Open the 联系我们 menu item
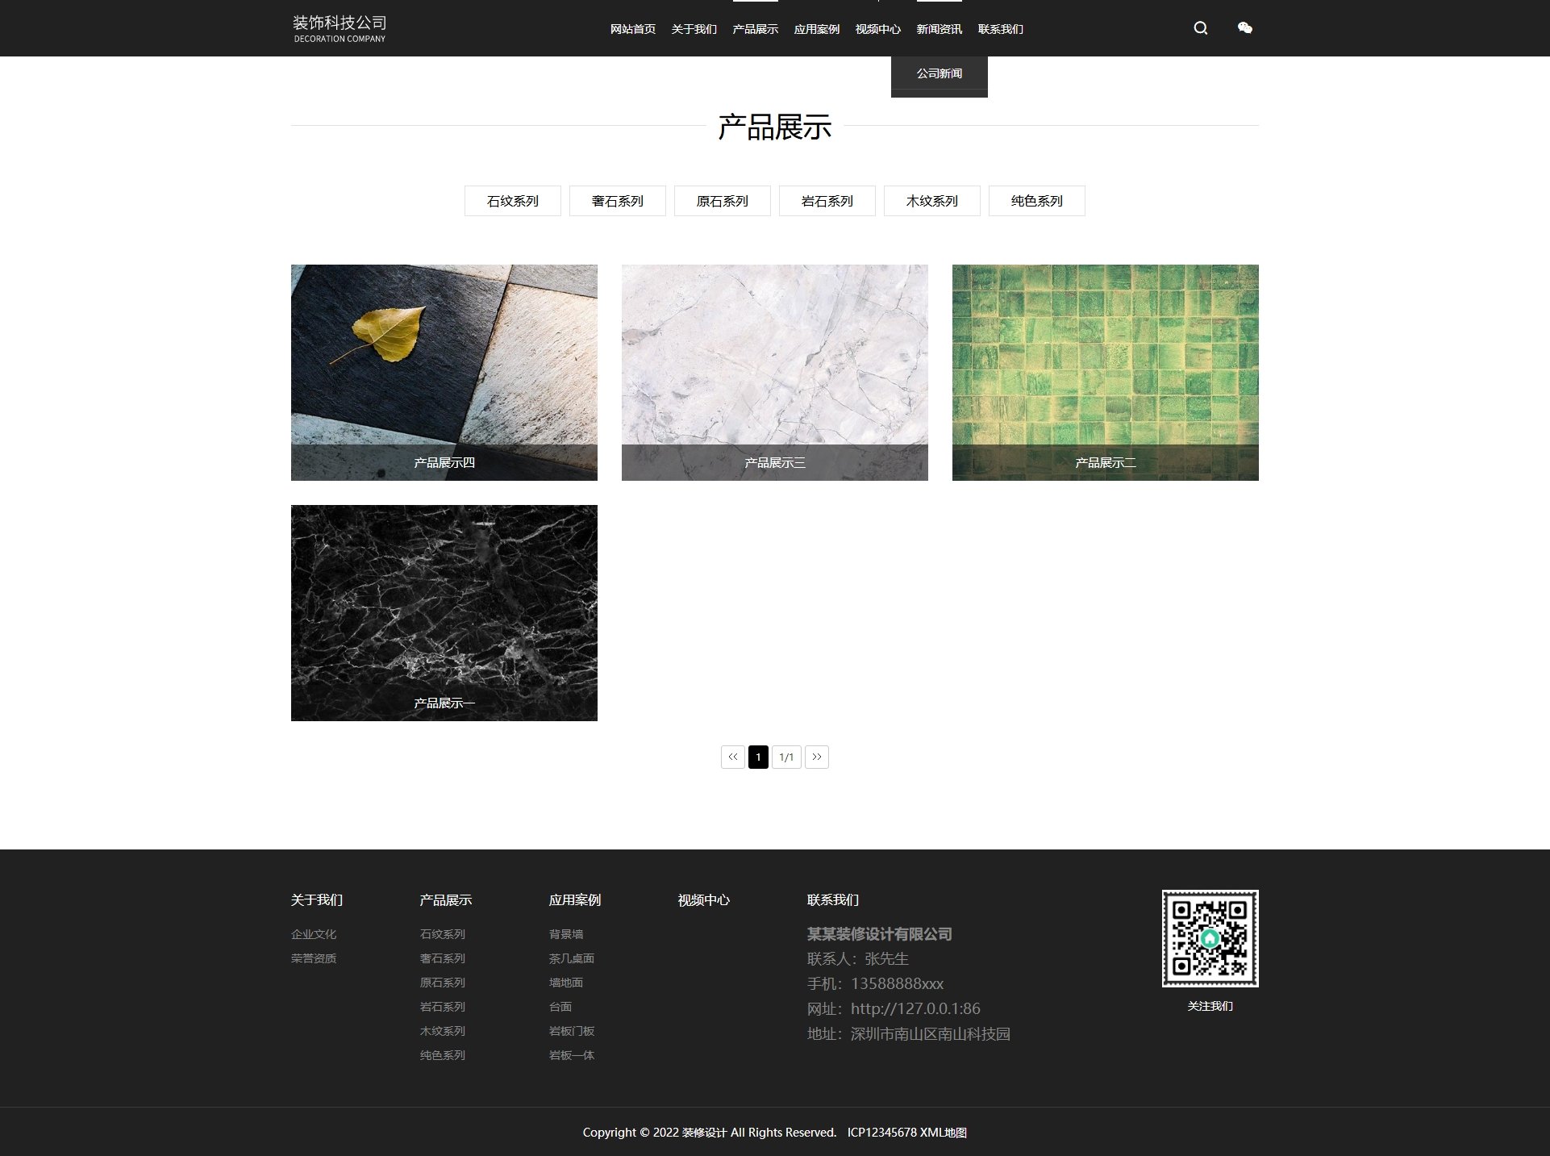Viewport: 1550px width, 1156px height. click(x=999, y=29)
